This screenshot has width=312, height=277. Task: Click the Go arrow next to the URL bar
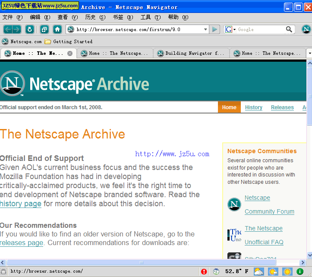(x=214, y=29)
